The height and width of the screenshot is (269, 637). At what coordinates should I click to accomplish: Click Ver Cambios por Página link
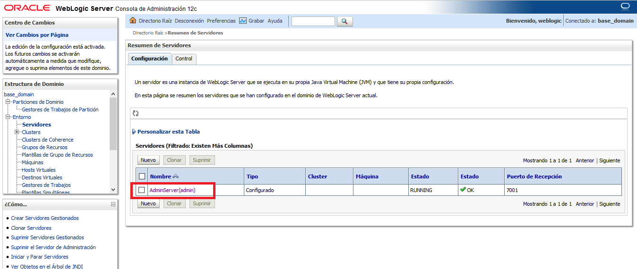pos(37,35)
